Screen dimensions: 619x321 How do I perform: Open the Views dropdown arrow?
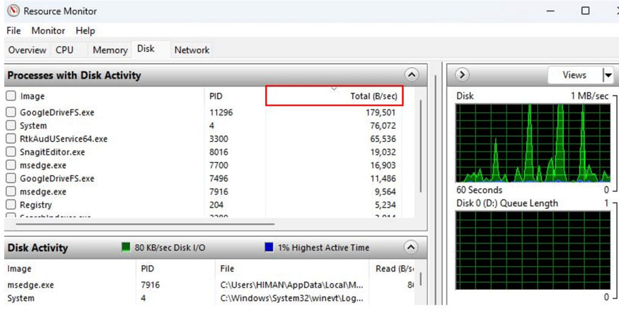click(x=607, y=75)
